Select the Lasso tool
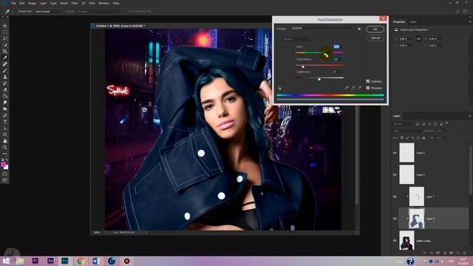Viewport: 473px width, 266px height. pos(5,38)
